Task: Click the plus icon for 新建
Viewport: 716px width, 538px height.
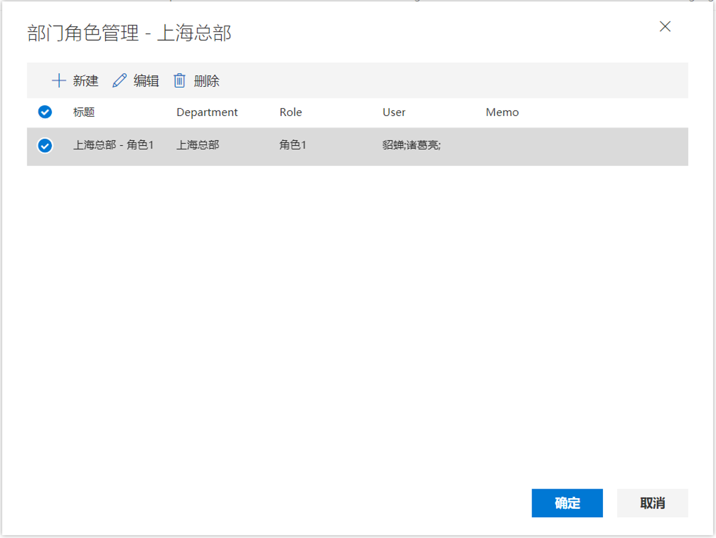Action: (x=59, y=81)
